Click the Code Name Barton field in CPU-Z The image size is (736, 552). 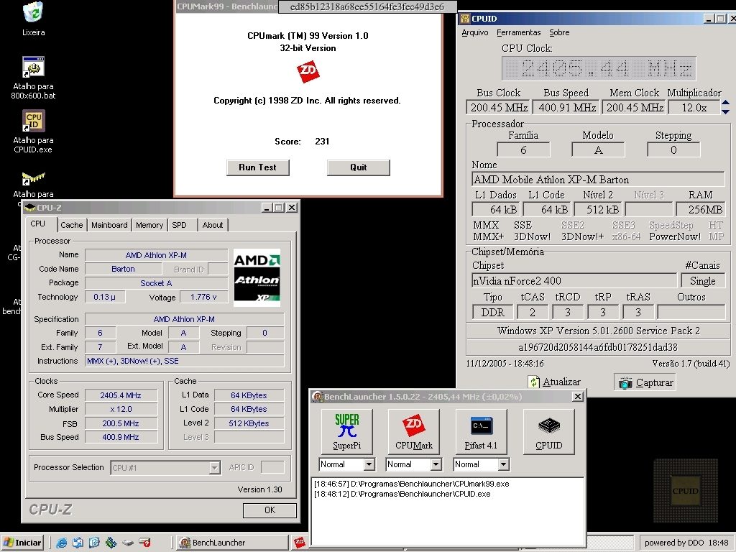click(x=123, y=269)
